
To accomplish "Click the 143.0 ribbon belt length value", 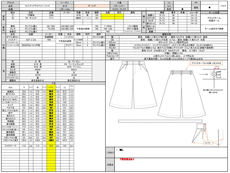I will [x=51, y=141].
